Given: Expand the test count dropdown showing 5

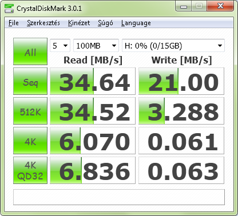Looking at the screenshot, I should [60, 46].
